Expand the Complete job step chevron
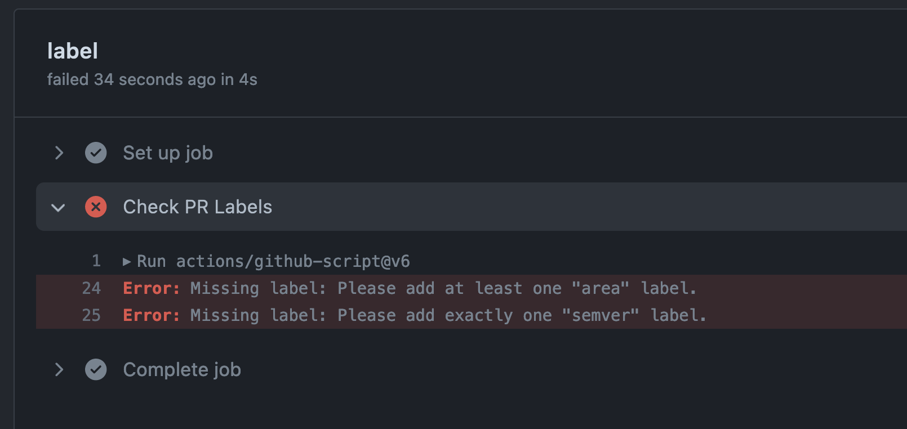The height and width of the screenshot is (429, 907). click(x=59, y=369)
